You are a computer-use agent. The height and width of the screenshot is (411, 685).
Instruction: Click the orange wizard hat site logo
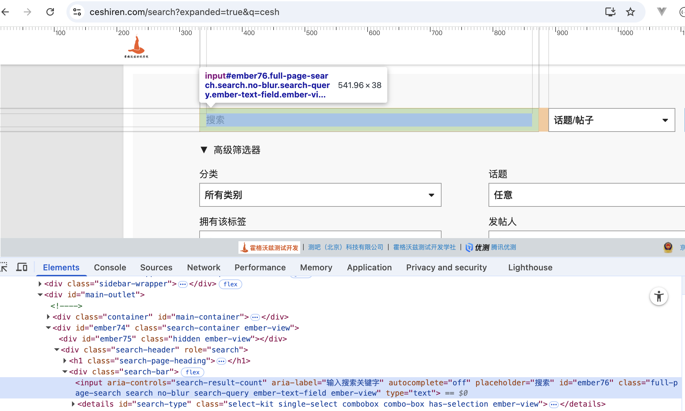136,47
